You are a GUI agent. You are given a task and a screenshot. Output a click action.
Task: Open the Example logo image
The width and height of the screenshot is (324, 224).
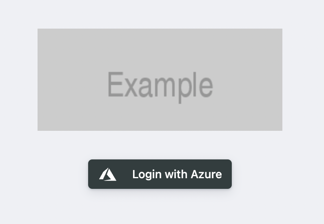pos(160,80)
